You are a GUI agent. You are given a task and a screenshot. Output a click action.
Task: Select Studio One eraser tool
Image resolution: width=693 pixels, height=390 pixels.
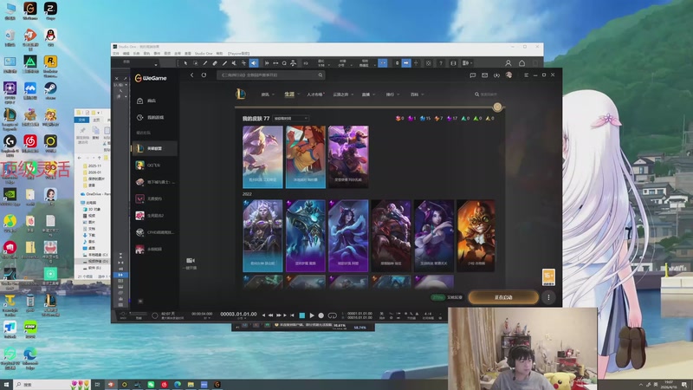(215, 63)
